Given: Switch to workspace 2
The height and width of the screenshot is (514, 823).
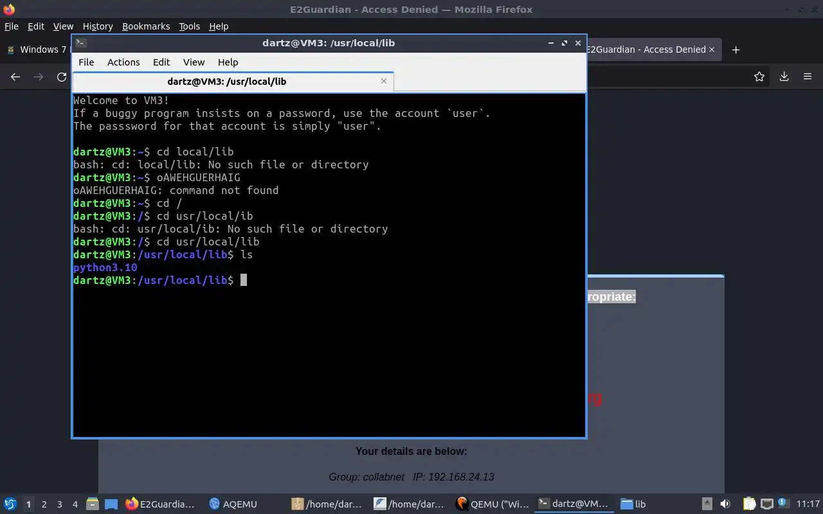Looking at the screenshot, I should 44,504.
